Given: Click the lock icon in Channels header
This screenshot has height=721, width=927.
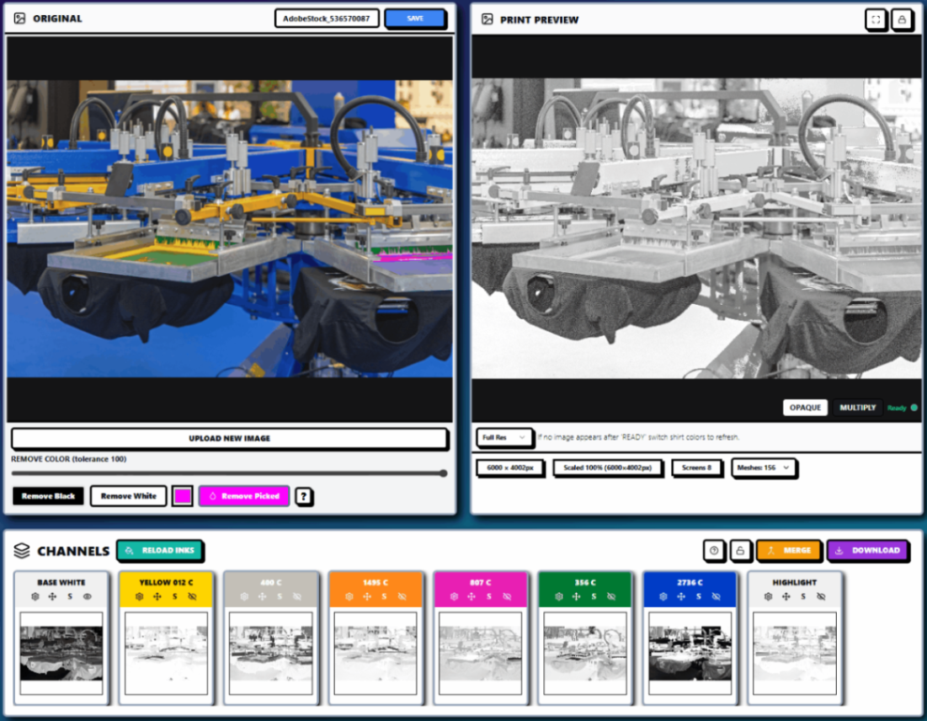Looking at the screenshot, I should 741,550.
